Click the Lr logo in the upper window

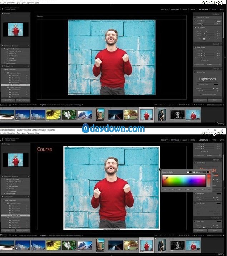click(x=1, y=9)
